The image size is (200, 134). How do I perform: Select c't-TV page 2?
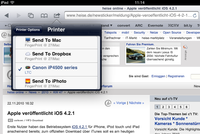tap(163, 107)
